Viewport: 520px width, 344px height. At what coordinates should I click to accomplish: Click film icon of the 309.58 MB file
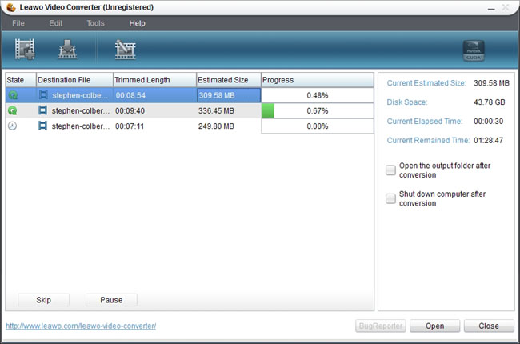[x=43, y=95]
